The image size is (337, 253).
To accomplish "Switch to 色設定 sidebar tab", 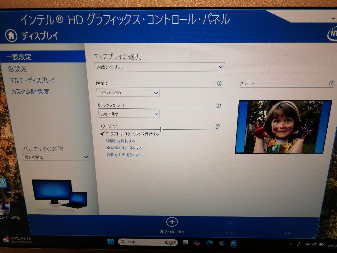I will (x=17, y=69).
